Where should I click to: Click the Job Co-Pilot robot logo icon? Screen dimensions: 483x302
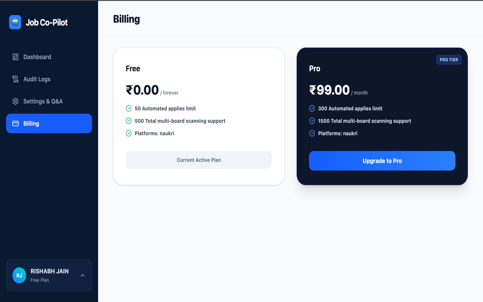pos(15,22)
